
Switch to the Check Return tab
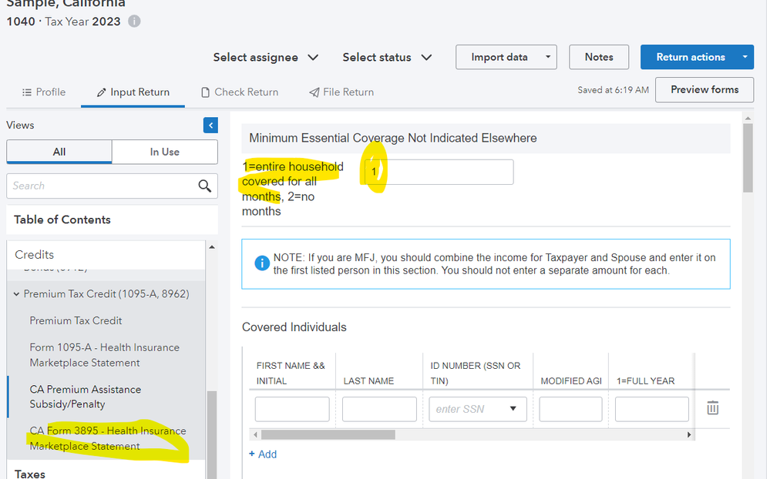point(240,92)
